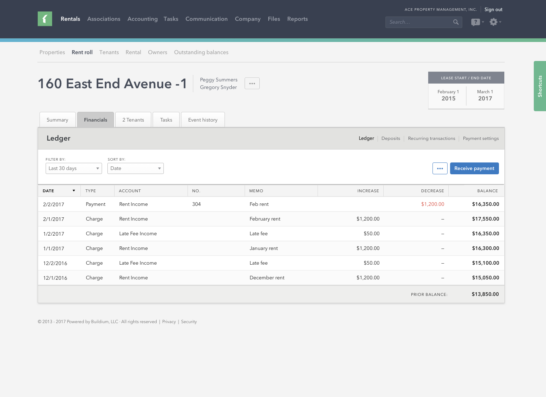546x397 pixels.
Task: Expand the Sort by Date dropdown
Action: [135, 169]
